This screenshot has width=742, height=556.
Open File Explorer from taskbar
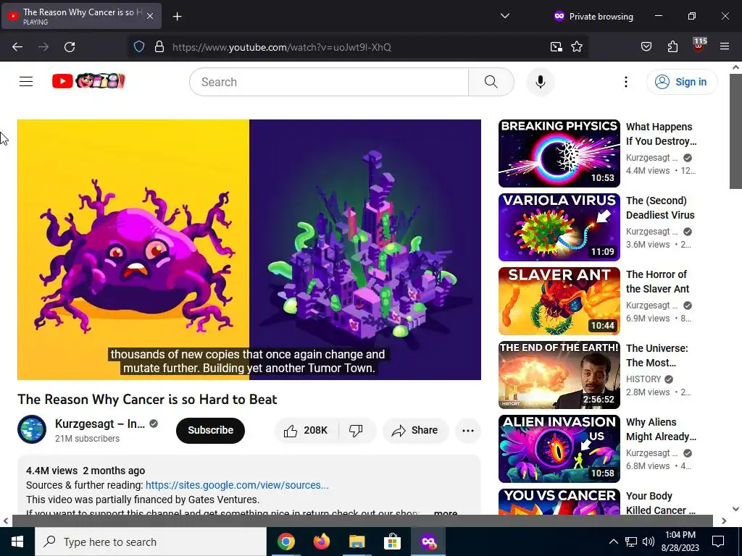(357, 542)
